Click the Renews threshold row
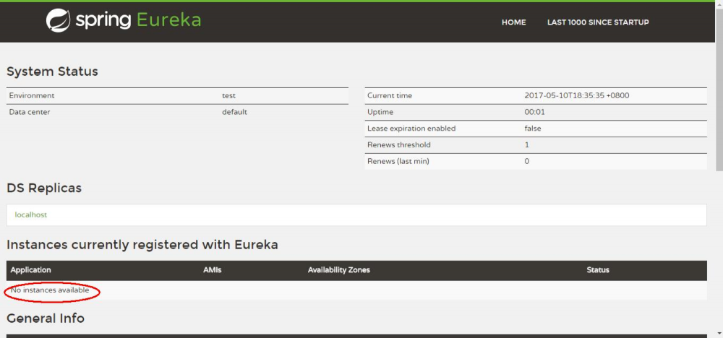Viewport: 723px width, 338px height. point(535,145)
